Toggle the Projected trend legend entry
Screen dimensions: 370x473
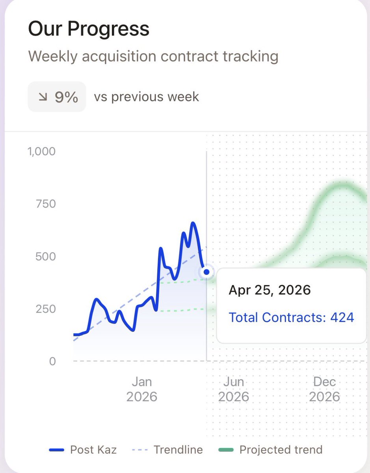(270, 449)
